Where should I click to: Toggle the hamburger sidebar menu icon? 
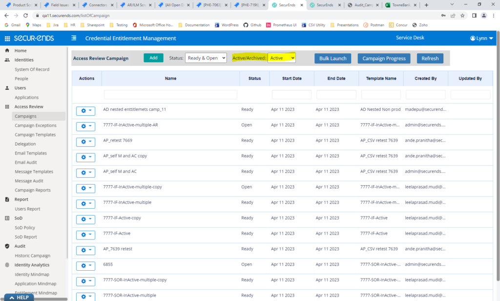pos(74,38)
